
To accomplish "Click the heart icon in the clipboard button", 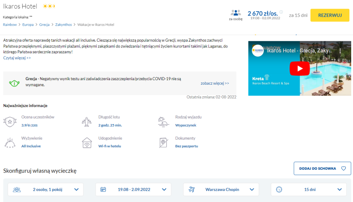I will [344, 168].
